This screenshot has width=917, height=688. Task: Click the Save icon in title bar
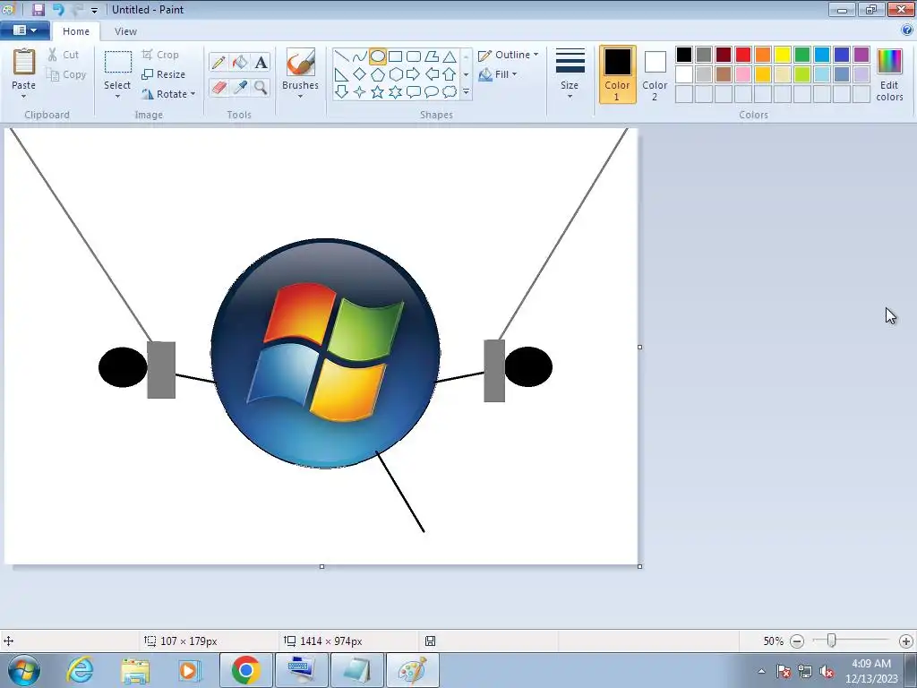38,9
